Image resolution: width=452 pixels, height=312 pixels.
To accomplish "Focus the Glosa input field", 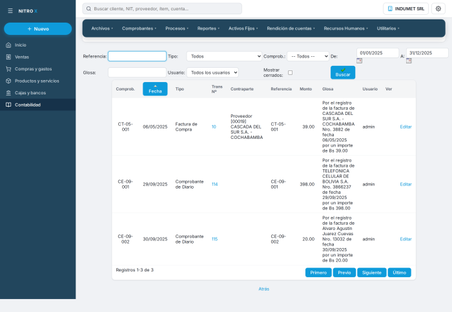I will (x=137, y=72).
